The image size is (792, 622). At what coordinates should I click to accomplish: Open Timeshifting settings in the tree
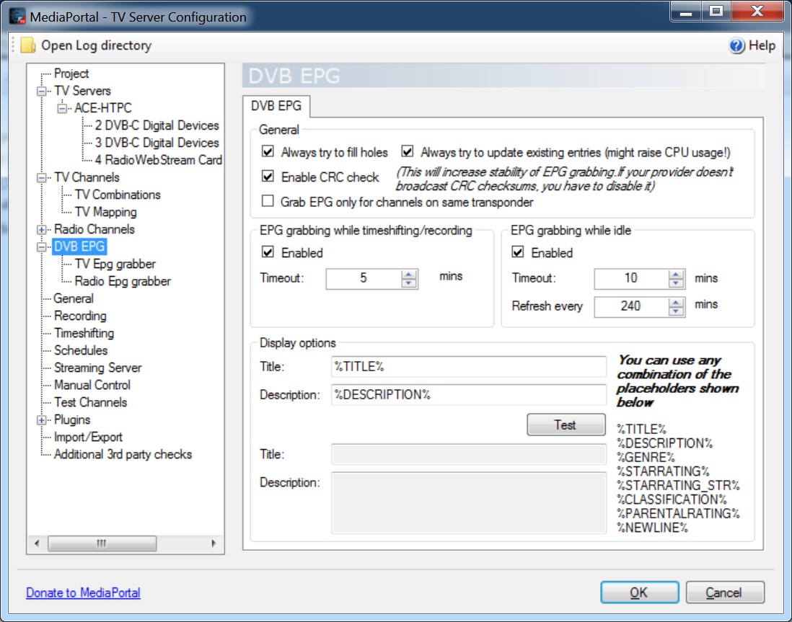point(84,333)
